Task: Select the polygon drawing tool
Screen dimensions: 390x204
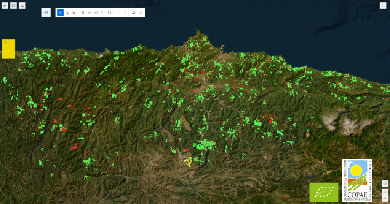Action: coord(96,13)
